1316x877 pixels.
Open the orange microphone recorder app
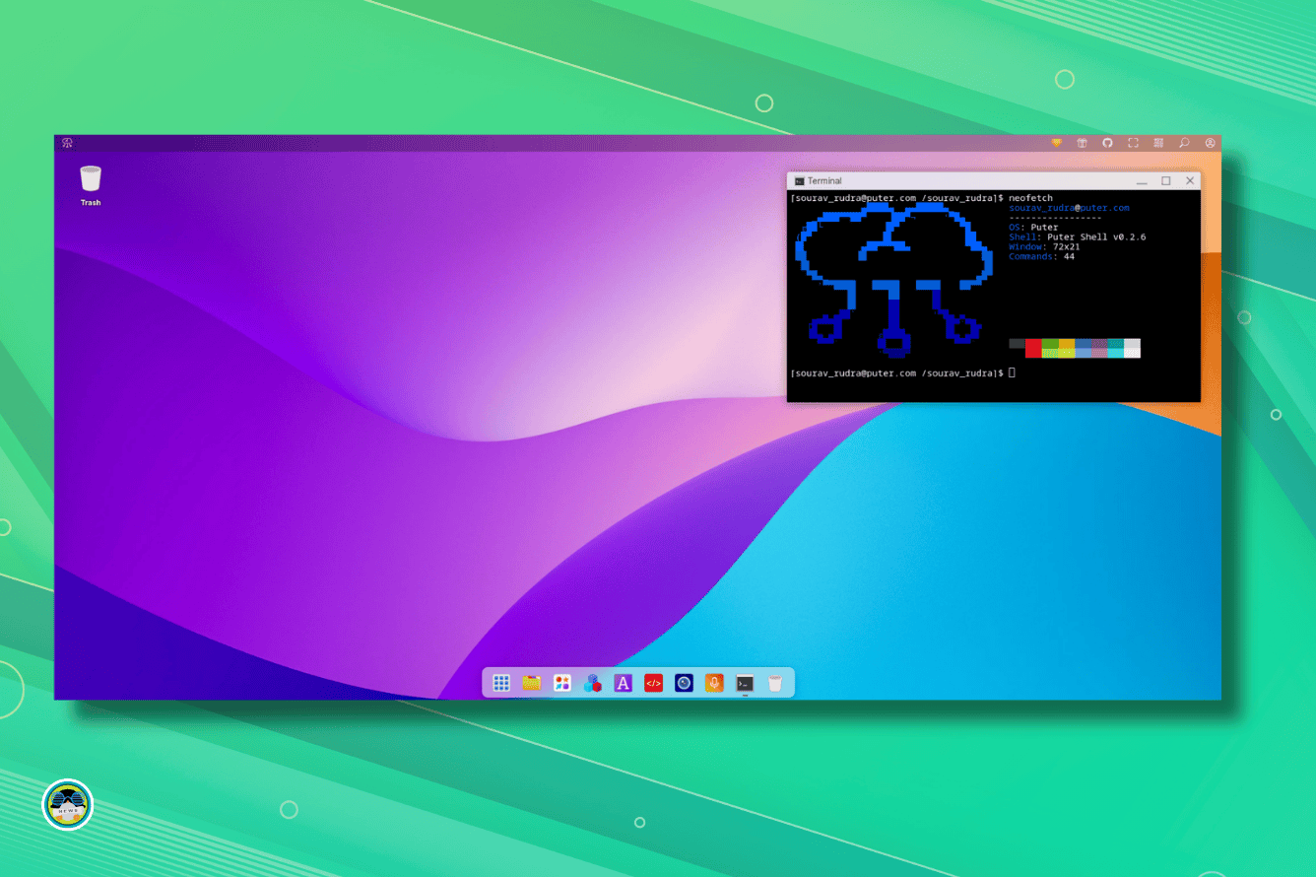(x=714, y=683)
